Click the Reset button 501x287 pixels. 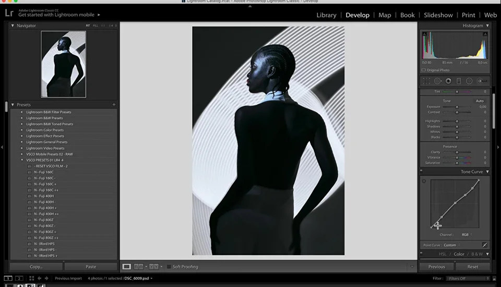coord(472,267)
